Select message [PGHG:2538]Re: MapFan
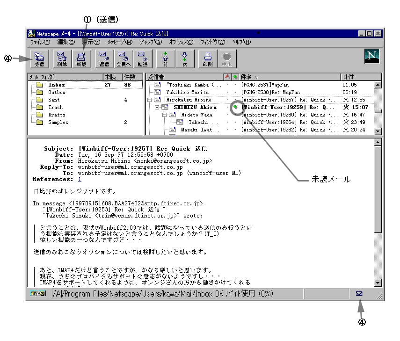This screenshot has height=341, width=400. tap(271, 92)
